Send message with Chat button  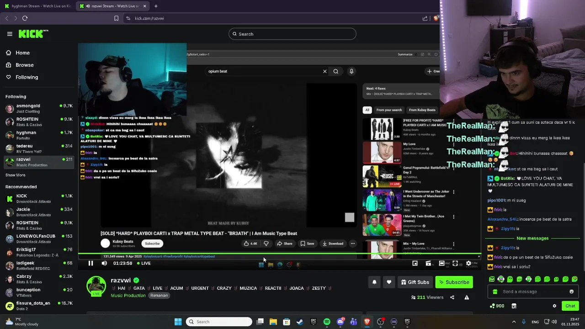tap(570, 306)
